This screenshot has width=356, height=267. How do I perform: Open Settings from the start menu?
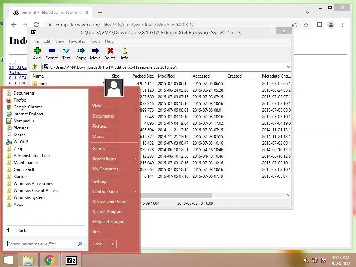click(100, 181)
